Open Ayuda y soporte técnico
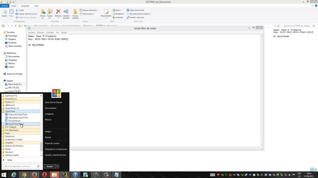Screen dimensions: 318x178 point(56,155)
